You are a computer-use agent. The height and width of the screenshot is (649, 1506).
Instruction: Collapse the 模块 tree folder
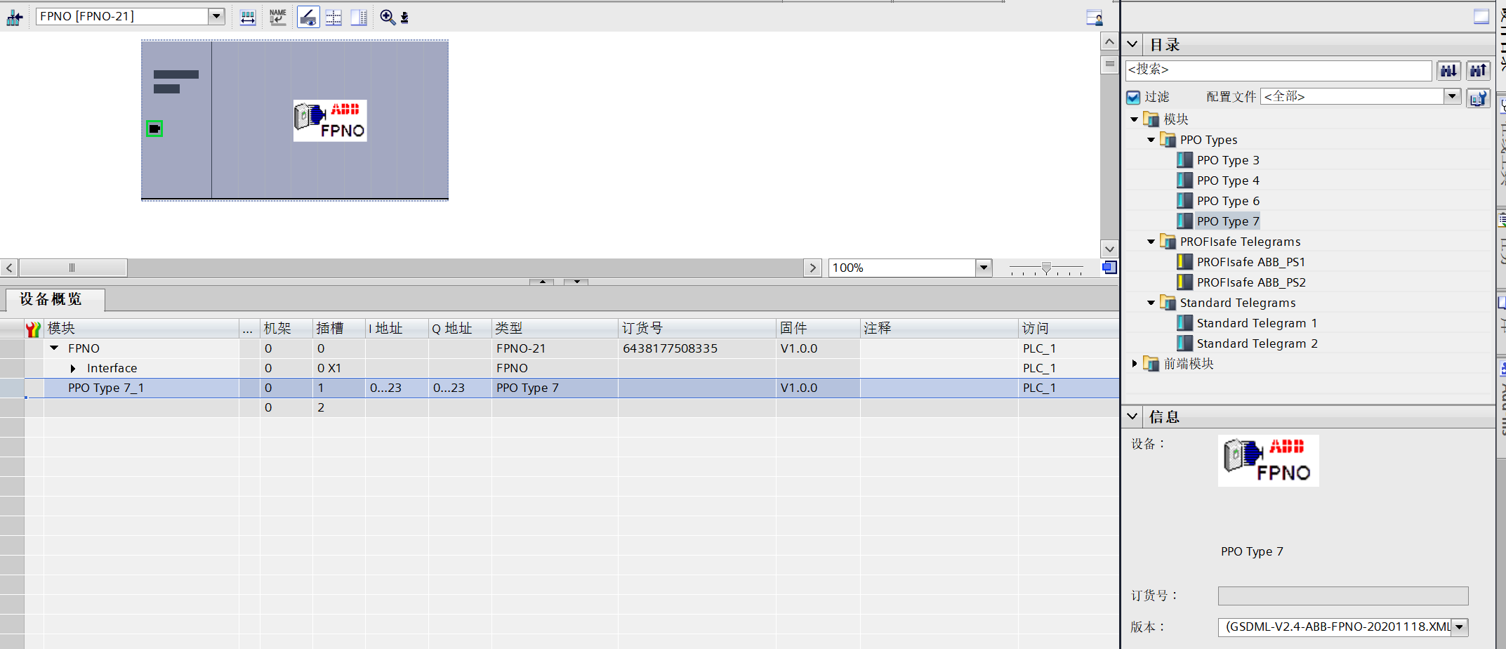[1134, 119]
